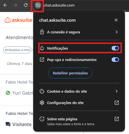The image size is (129, 134).
Task: Select the Atribuídos a mim filter chip
Action: coord(17,50)
